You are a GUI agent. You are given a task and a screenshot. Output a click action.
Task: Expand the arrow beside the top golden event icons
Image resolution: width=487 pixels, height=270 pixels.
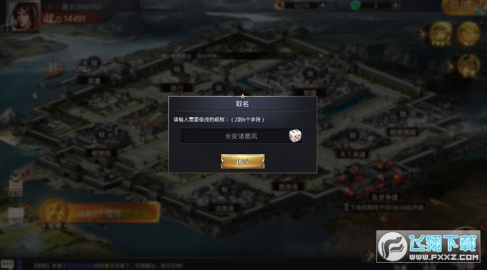click(x=422, y=34)
